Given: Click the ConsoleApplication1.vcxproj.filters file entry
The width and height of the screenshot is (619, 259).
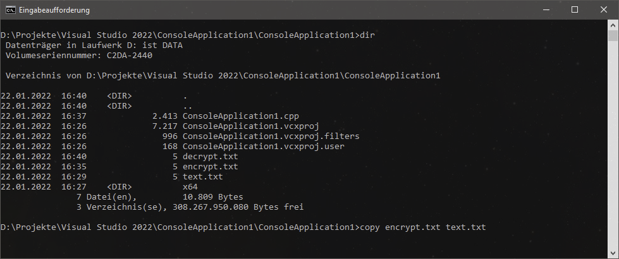Looking at the screenshot, I should 271,136.
